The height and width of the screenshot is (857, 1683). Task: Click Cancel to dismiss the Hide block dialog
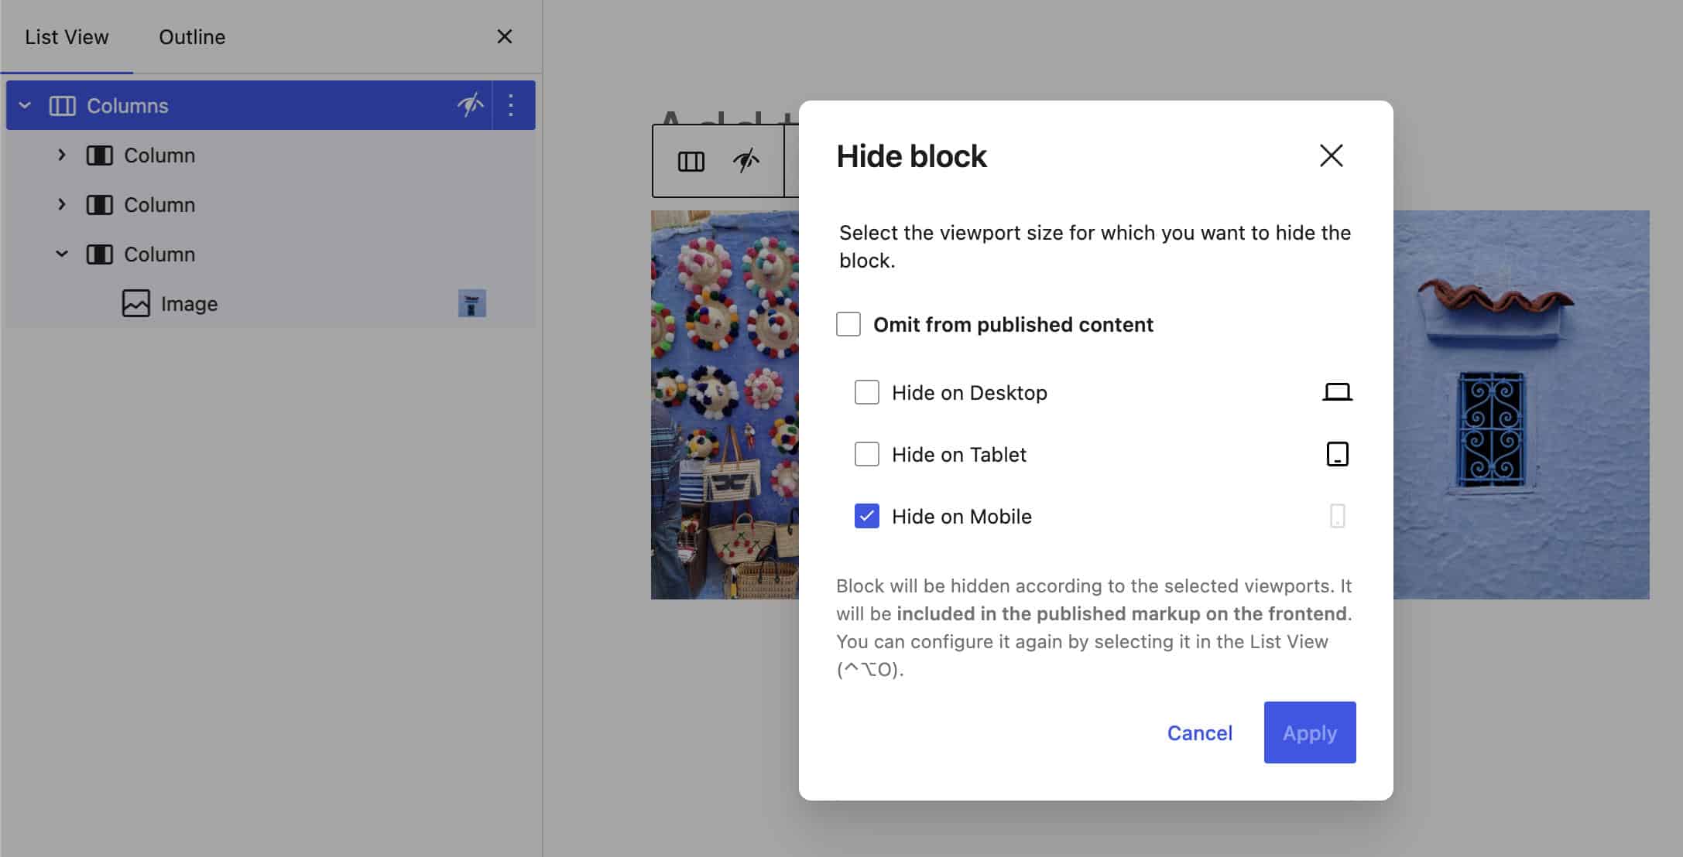click(x=1199, y=732)
